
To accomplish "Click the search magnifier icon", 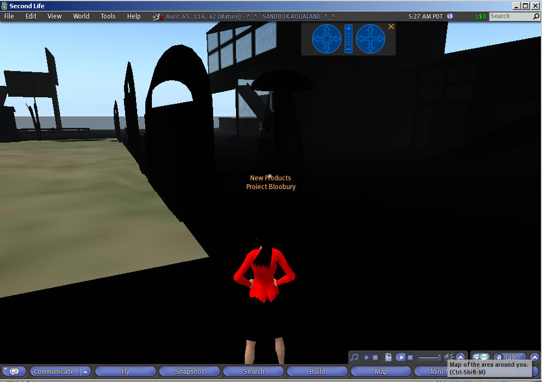I will click(536, 16).
